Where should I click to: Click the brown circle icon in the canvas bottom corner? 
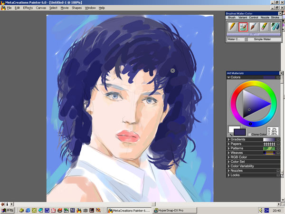[2, 204]
